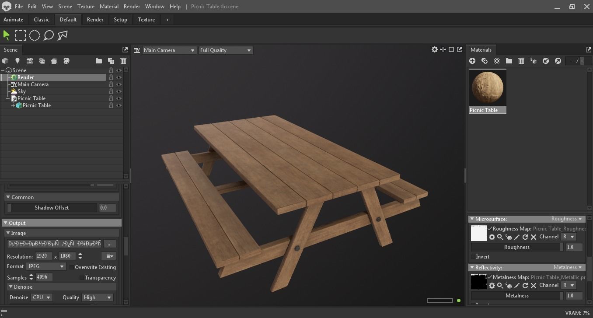Apply material to selected mesh icon
This screenshot has width=593, height=318.
pos(534,61)
